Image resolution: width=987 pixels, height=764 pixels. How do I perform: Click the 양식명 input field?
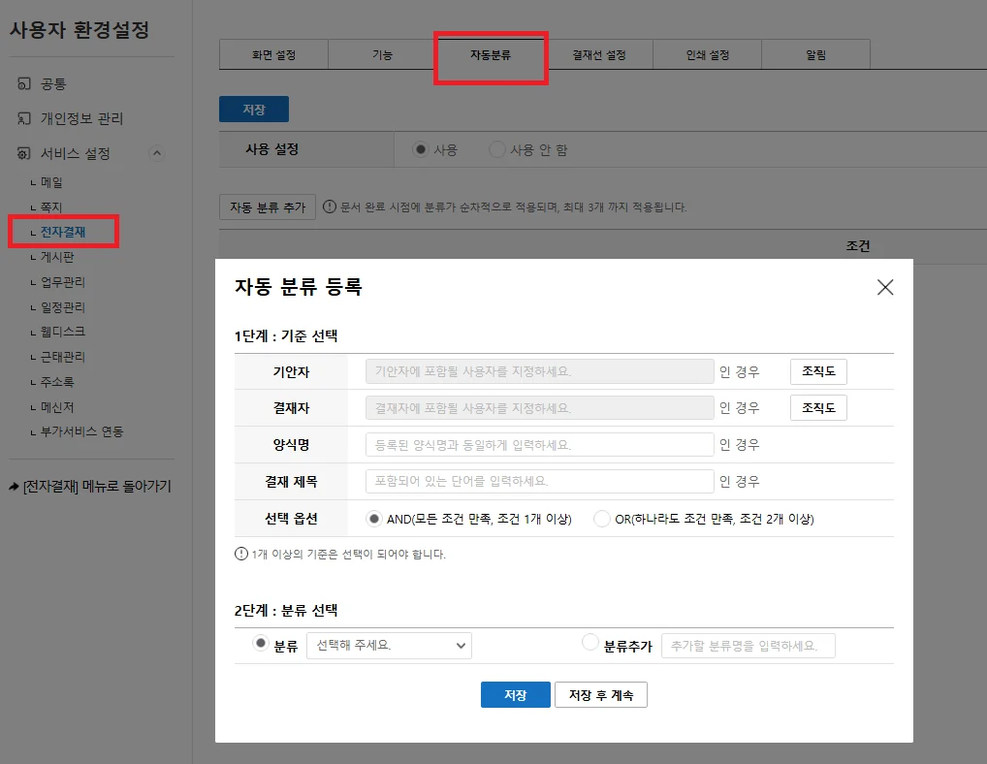(x=539, y=445)
